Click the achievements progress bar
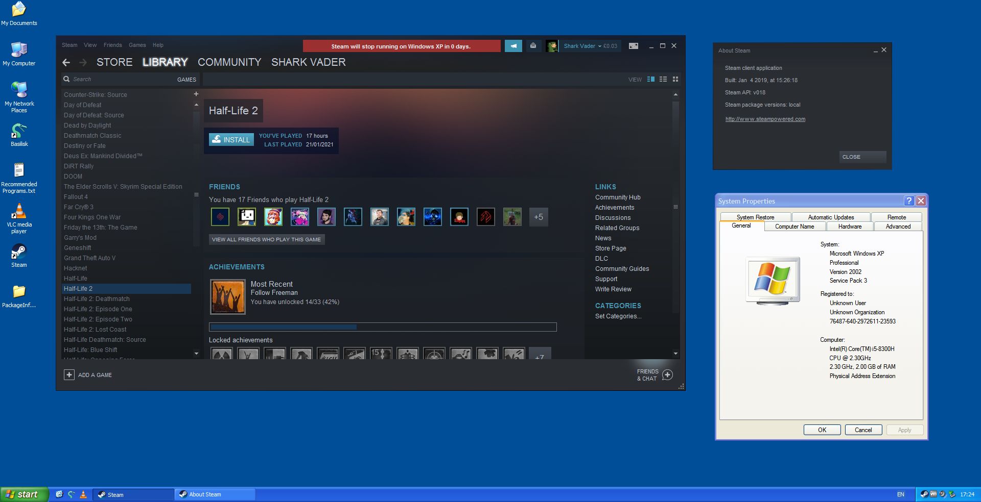 coord(382,327)
